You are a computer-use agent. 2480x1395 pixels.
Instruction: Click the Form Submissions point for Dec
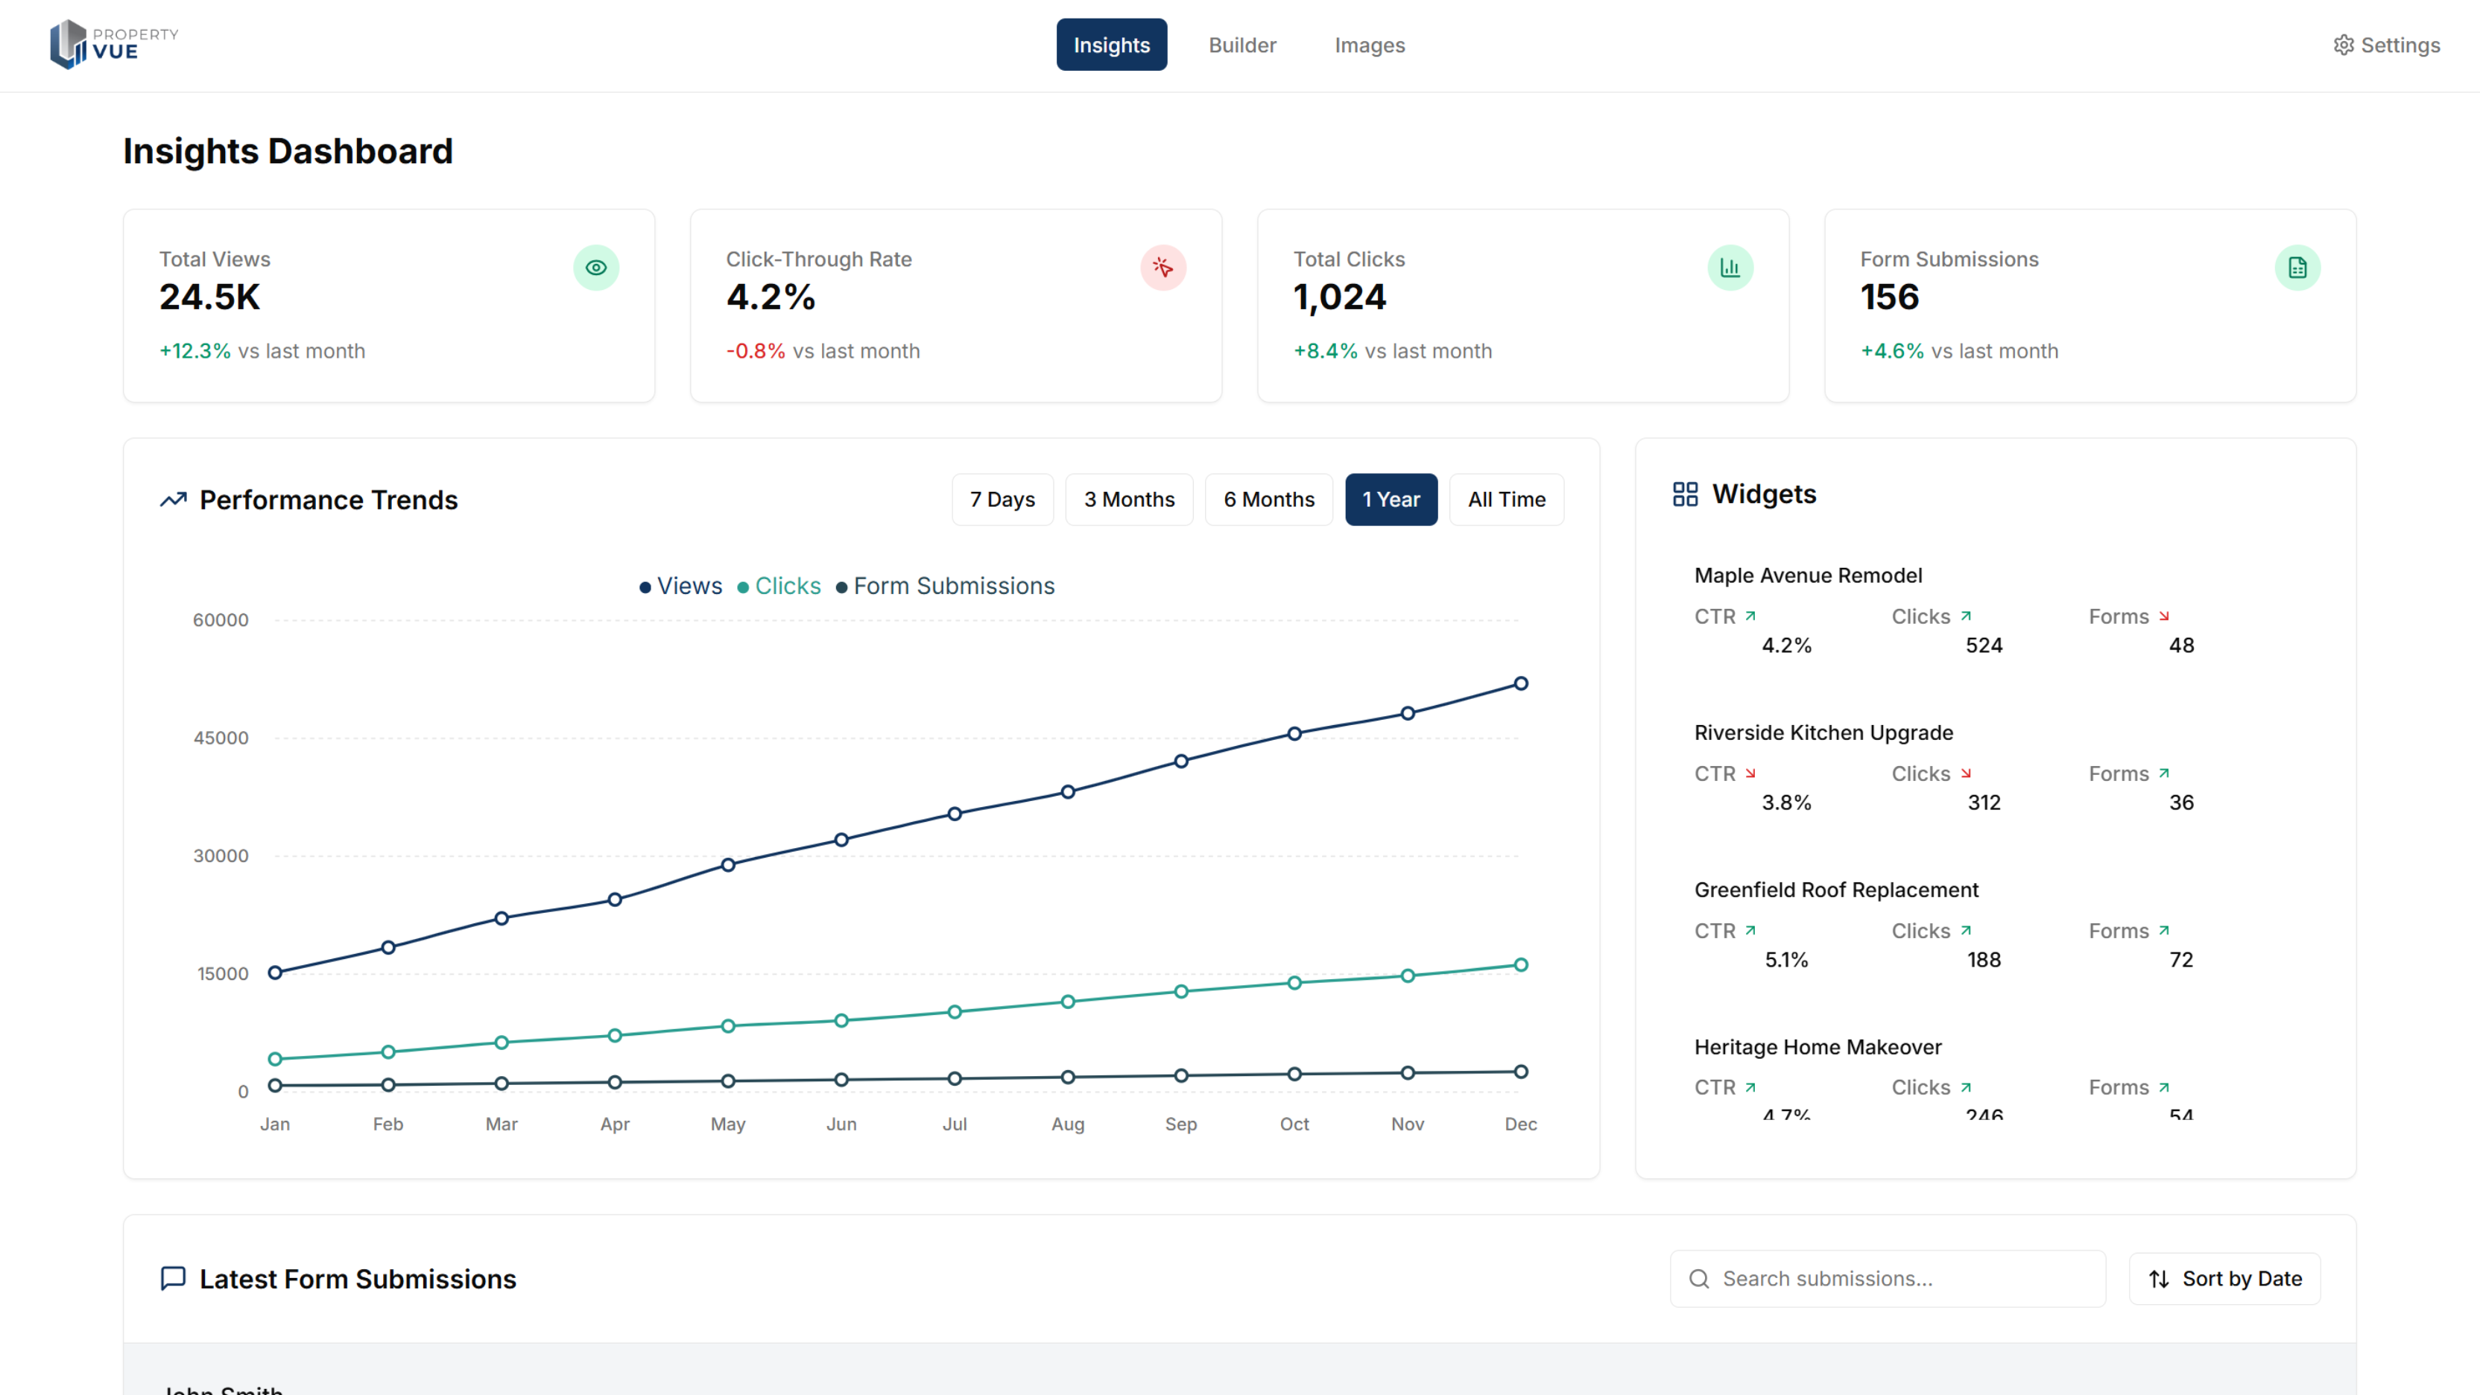(x=1521, y=1072)
